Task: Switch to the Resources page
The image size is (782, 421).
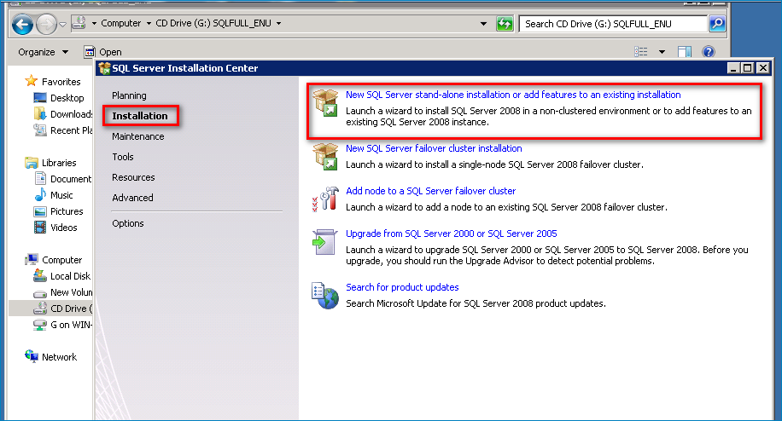Action: [133, 177]
